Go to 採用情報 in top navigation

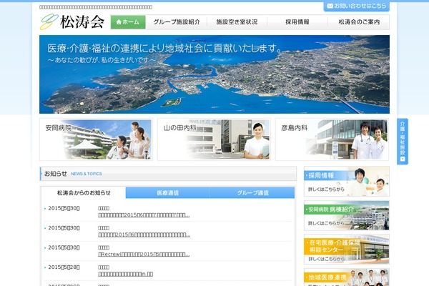[297, 22]
